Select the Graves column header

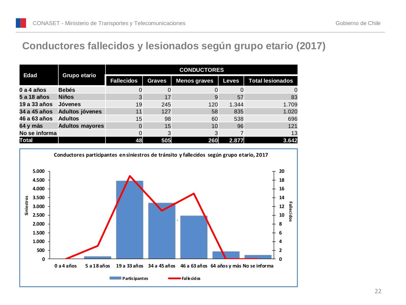[157, 81]
